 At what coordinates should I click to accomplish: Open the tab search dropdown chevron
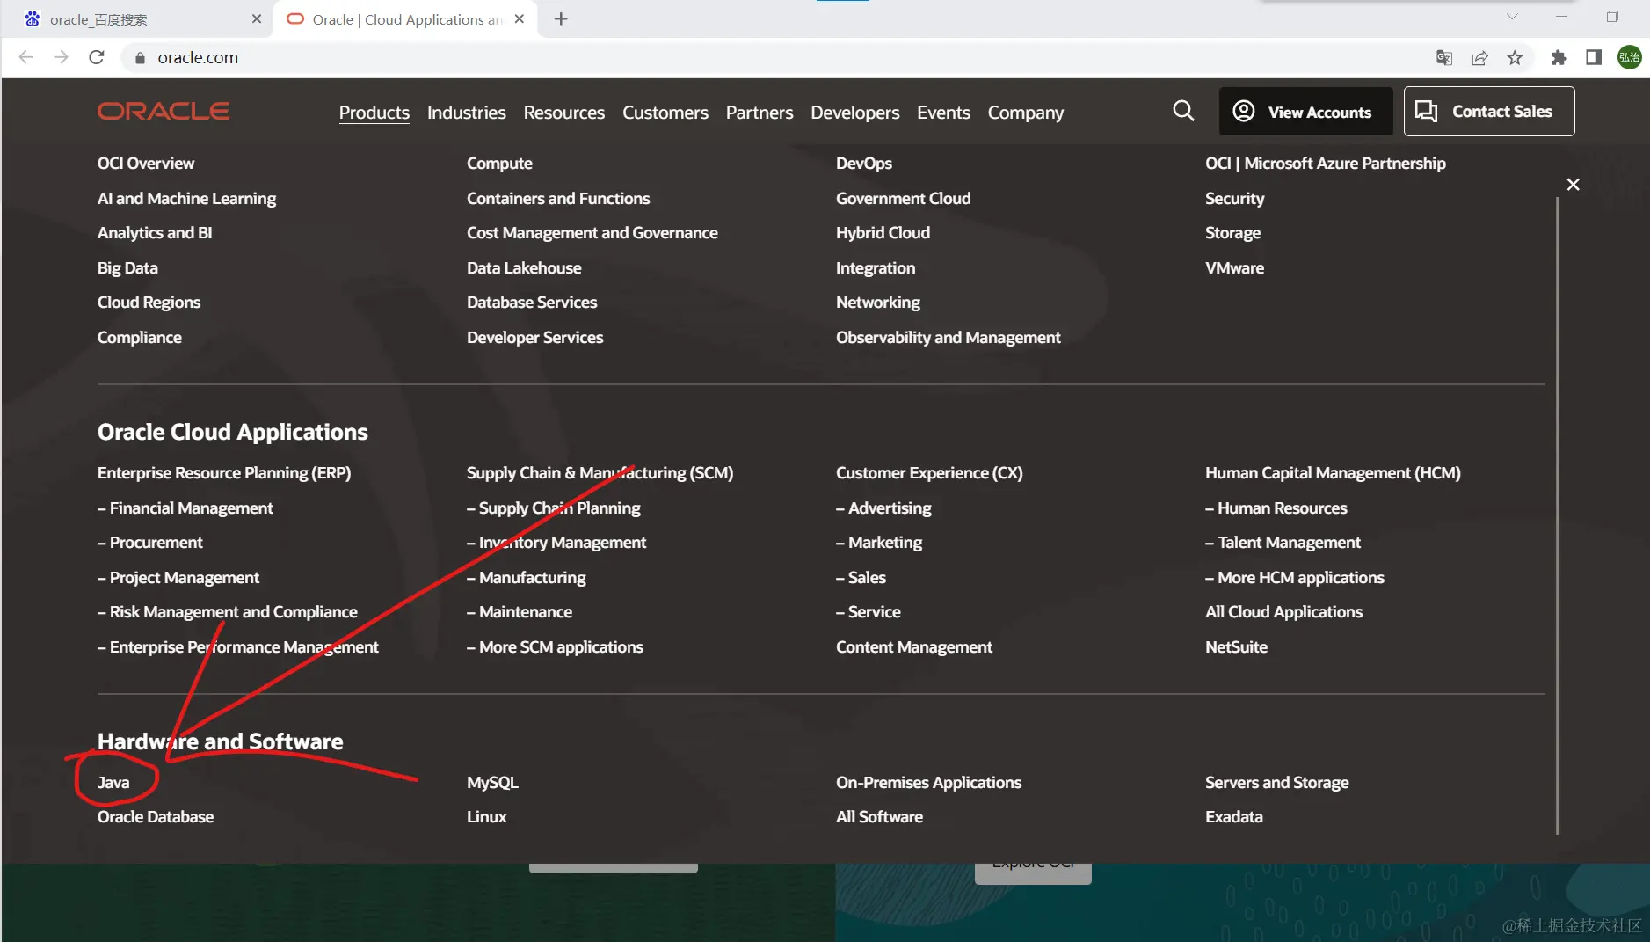tap(1512, 17)
